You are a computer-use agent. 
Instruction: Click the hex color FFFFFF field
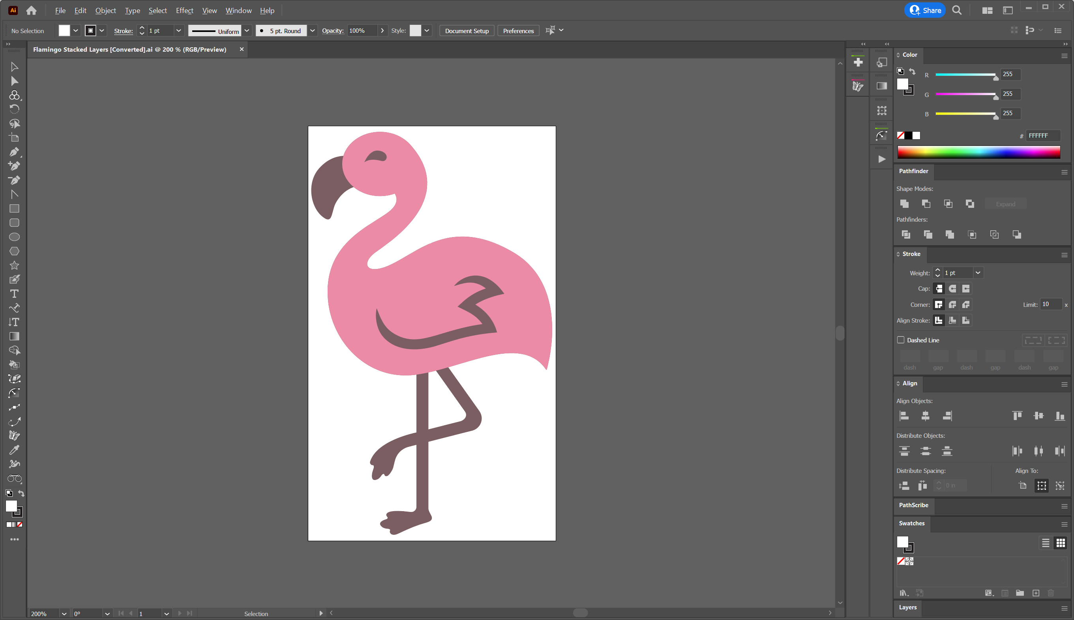point(1042,136)
